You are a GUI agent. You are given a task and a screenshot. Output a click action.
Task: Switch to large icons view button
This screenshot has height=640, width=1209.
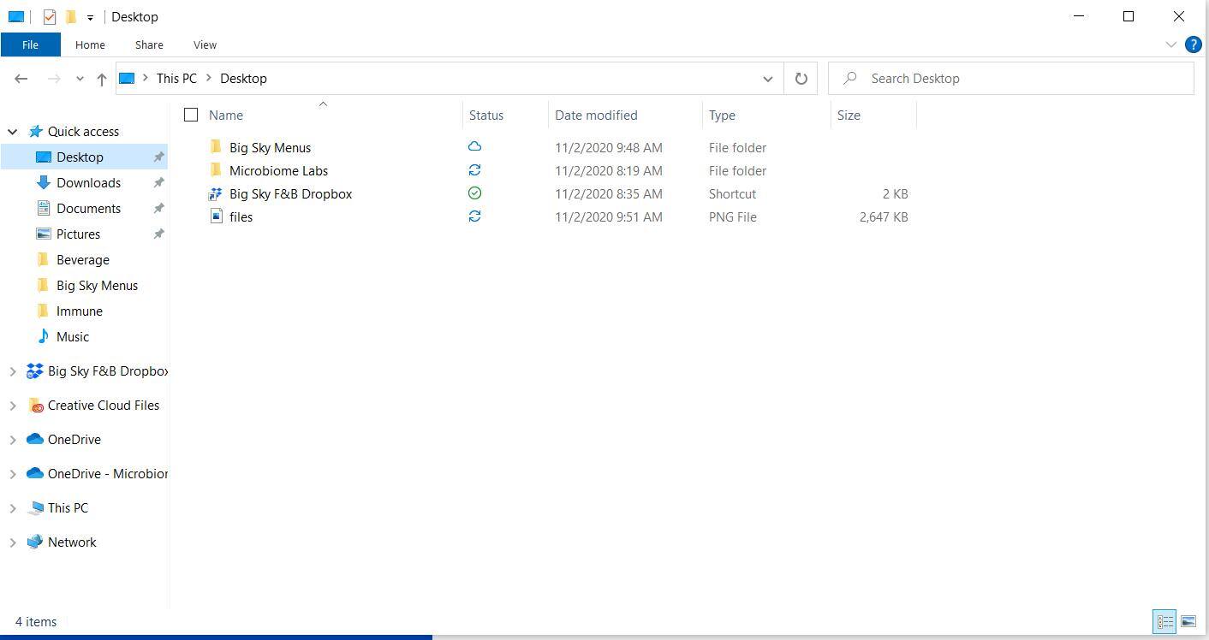point(1188,621)
